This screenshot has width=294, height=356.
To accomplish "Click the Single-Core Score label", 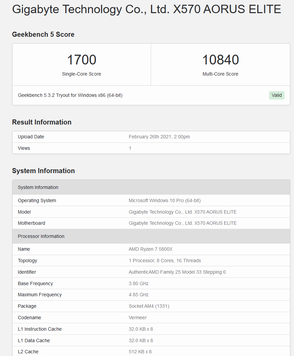I will pyautogui.click(x=82, y=74).
